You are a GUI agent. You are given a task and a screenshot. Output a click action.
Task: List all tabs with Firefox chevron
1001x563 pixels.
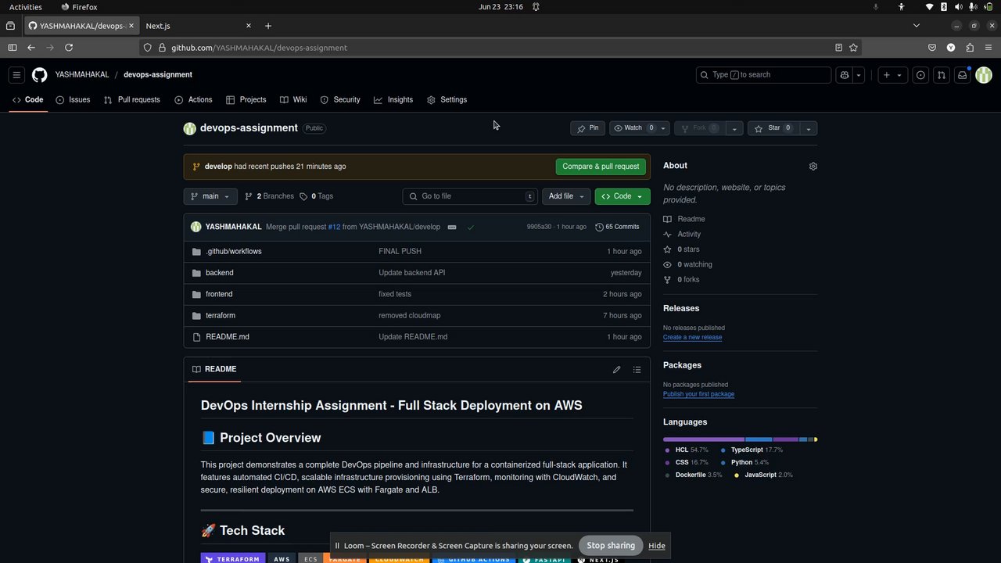917,26
